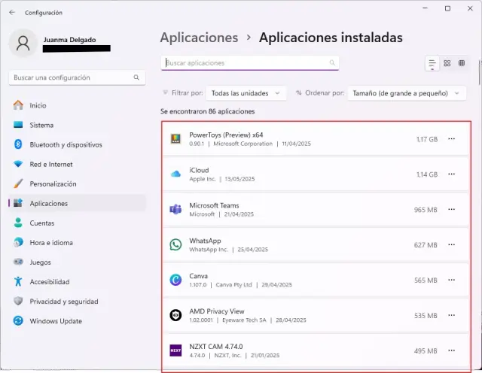Image resolution: width=482 pixels, height=373 pixels.
Task: Click the WhatsApp app icon
Action: (175, 244)
